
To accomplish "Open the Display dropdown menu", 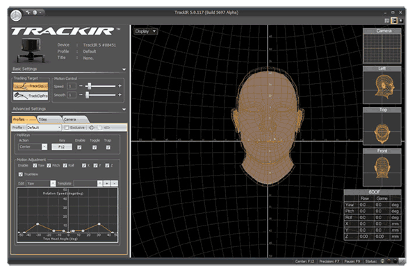I will [x=145, y=31].
